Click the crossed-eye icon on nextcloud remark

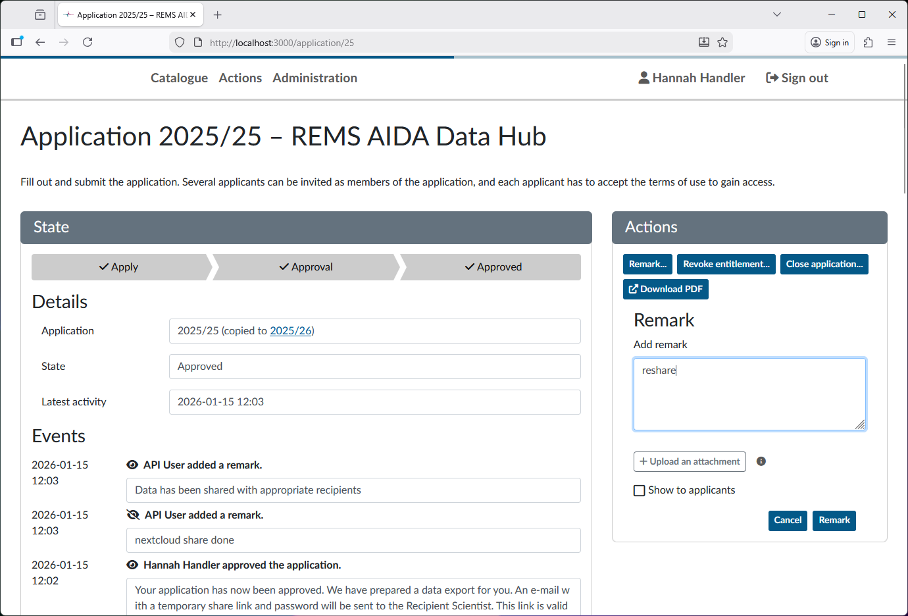pyautogui.click(x=132, y=514)
